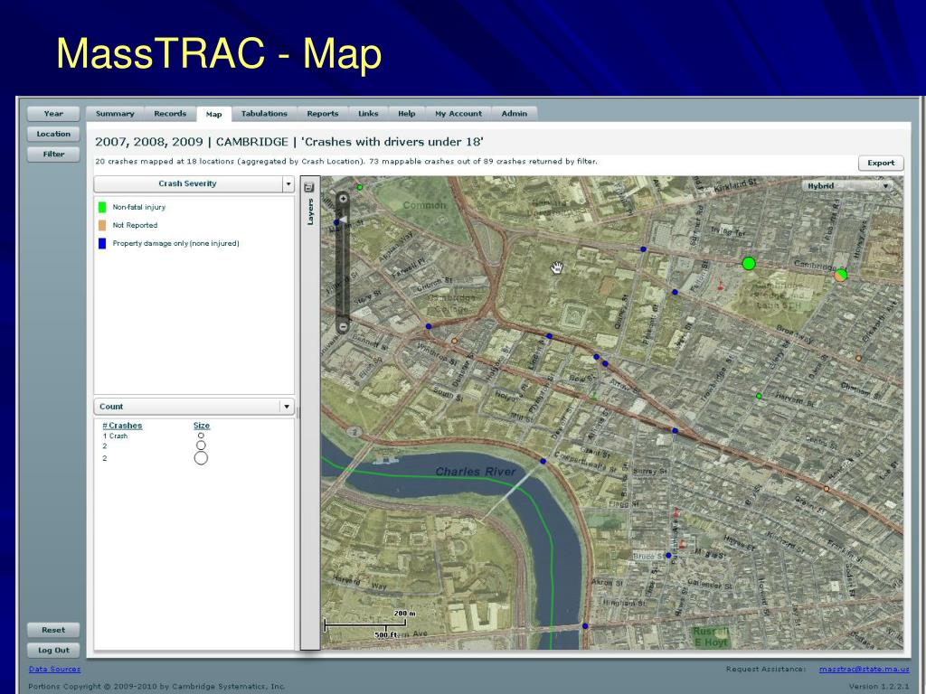Click the largest circle size symbol in legend
Screen dimensions: 926x694
click(x=201, y=458)
